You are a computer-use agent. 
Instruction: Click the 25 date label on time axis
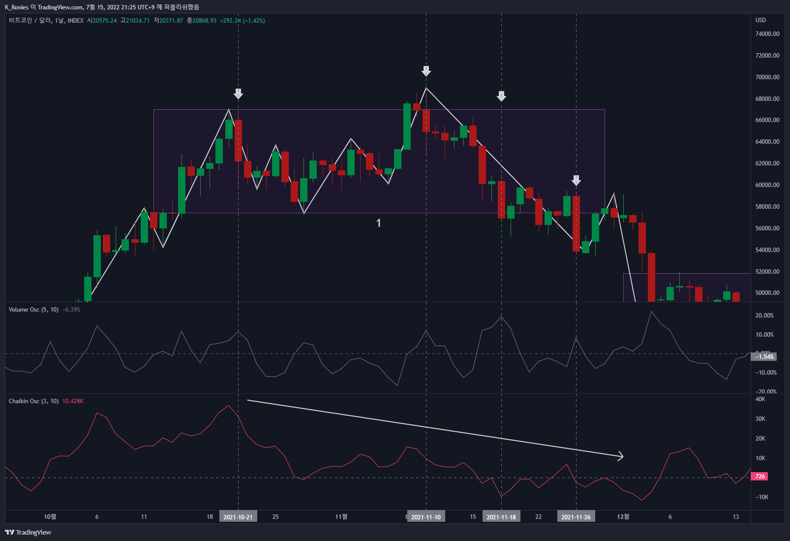coord(275,517)
